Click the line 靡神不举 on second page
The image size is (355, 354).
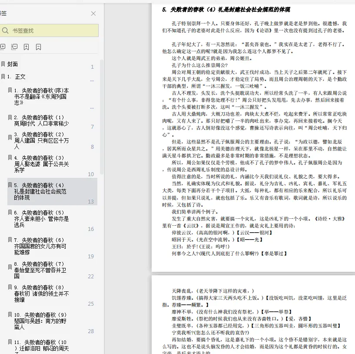point(232,312)
